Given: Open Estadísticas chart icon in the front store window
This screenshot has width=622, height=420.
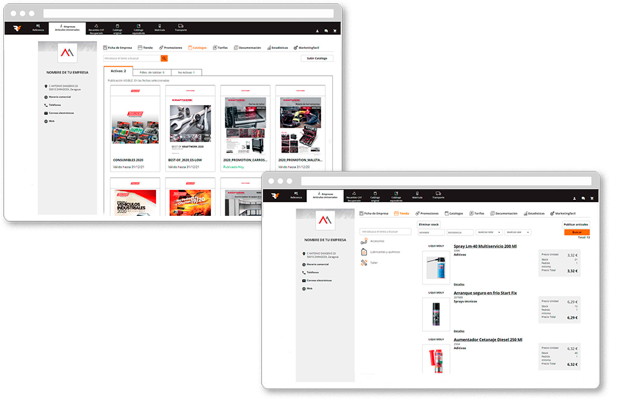Looking at the screenshot, I should pos(525,213).
